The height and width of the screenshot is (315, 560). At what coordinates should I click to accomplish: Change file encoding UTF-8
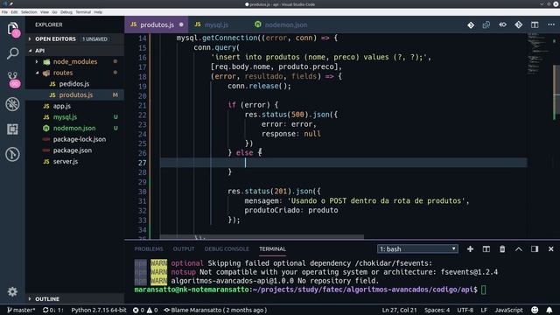pyautogui.click(x=465, y=310)
